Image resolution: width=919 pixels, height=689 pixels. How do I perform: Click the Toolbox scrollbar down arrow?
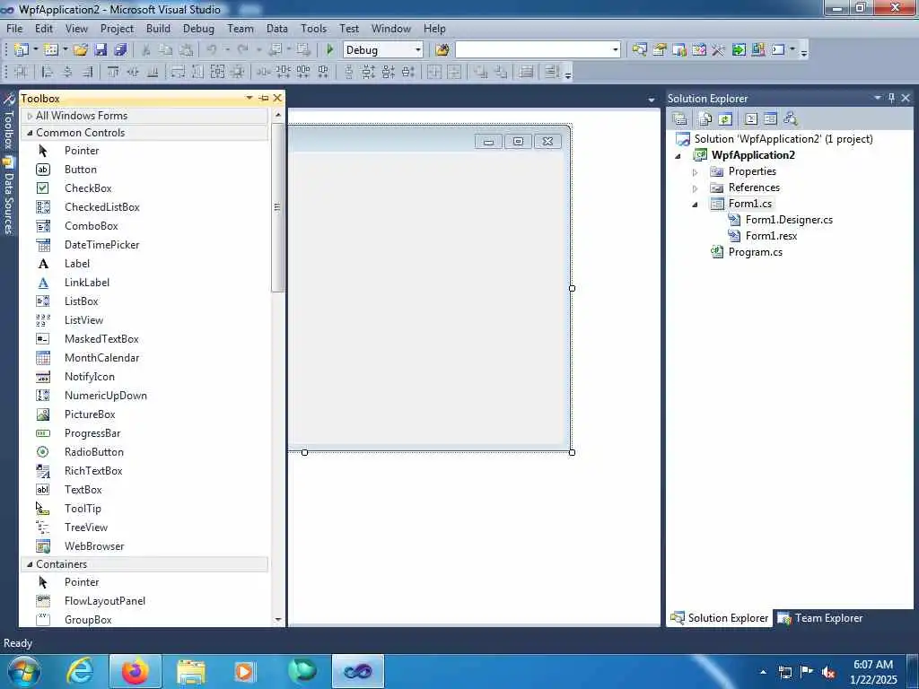tap(278, 619)
